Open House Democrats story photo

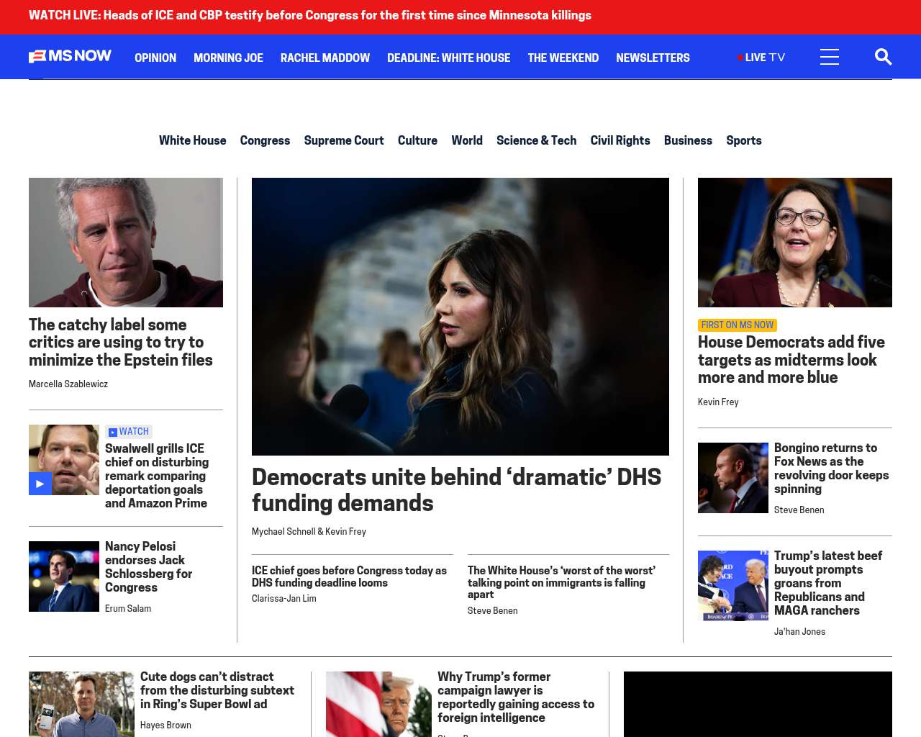coord(795,243)
